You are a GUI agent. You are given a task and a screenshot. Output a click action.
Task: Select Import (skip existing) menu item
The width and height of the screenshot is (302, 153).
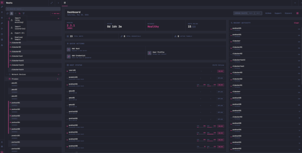pos(18,20)
